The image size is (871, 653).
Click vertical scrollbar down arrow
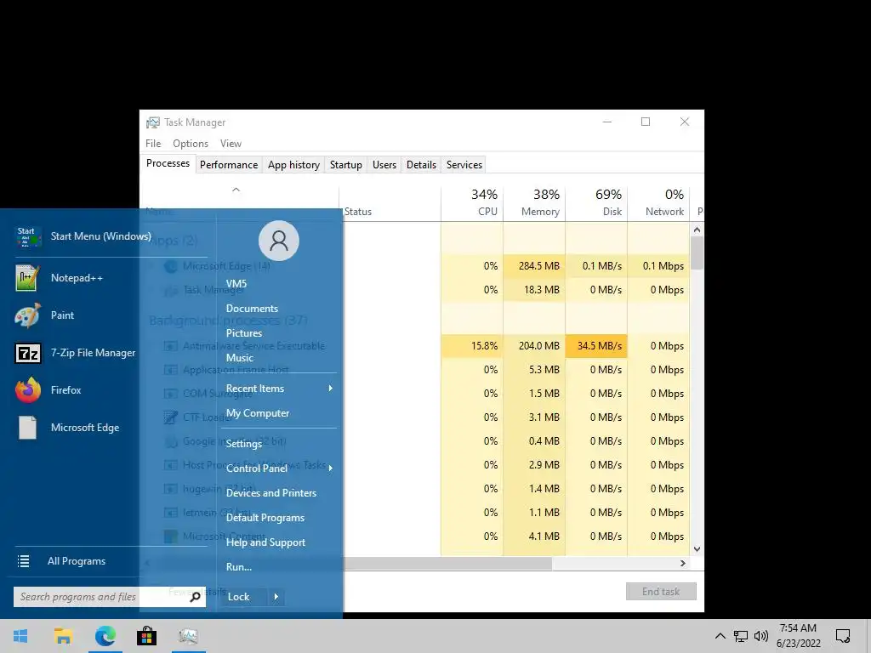[x=697, y=549]
